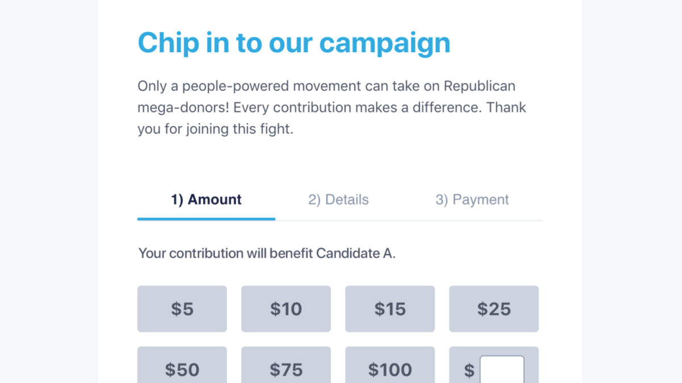Click the dollar sign beside custom amount field
The width and height of the screenshot is (682, 383).
tap(469, 371)
